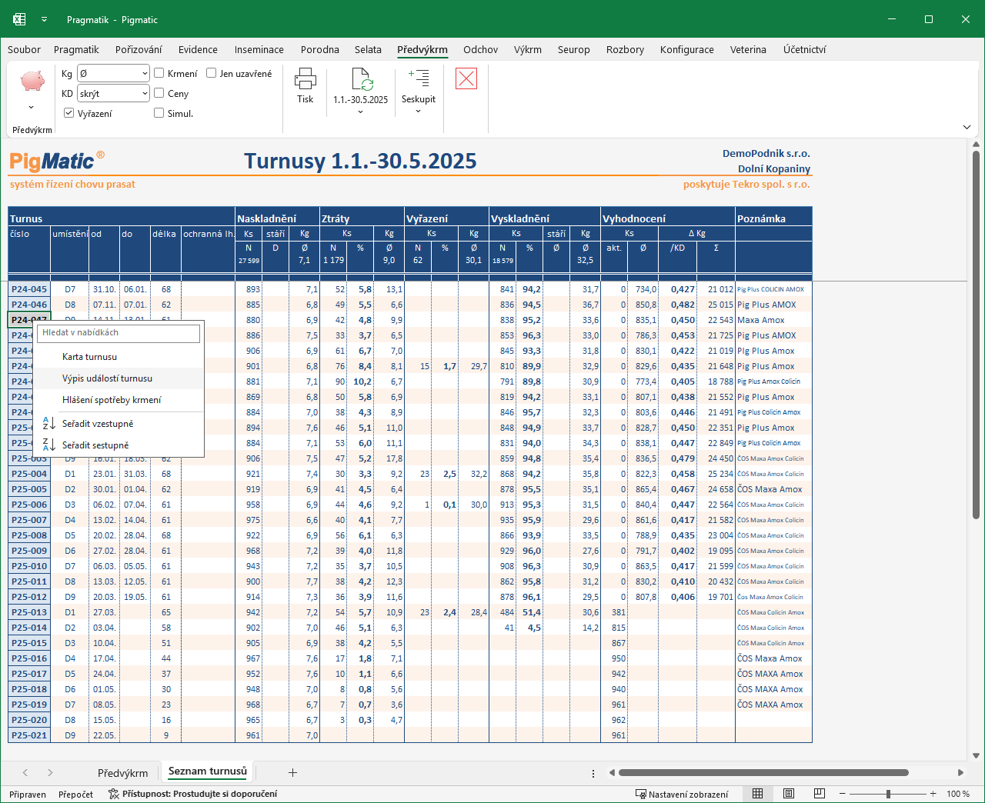Uncheck the Vyřazení checkbox
The height and width of the screenshot is (803, 985).
pos(69,113)
